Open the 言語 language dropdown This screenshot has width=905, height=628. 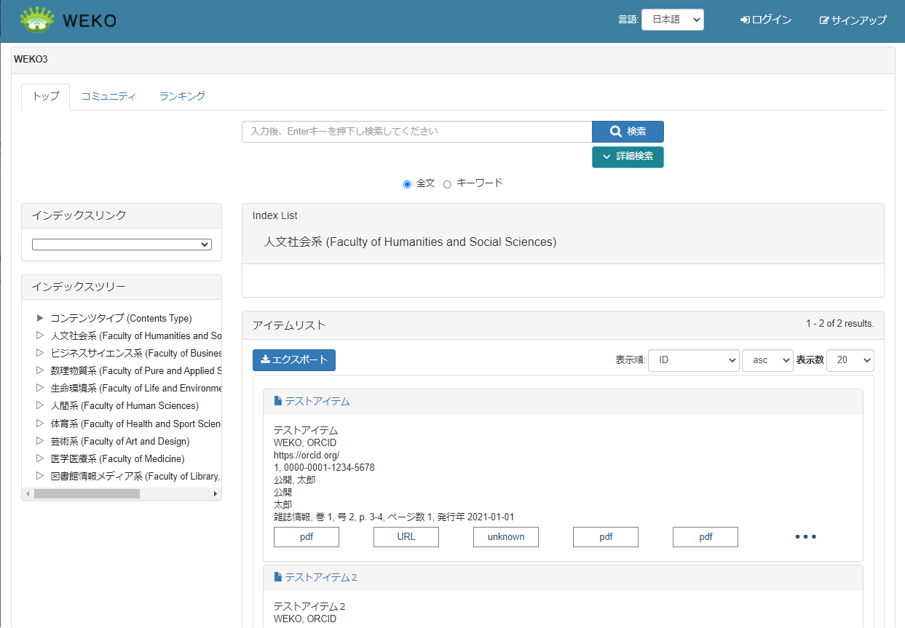672,20
